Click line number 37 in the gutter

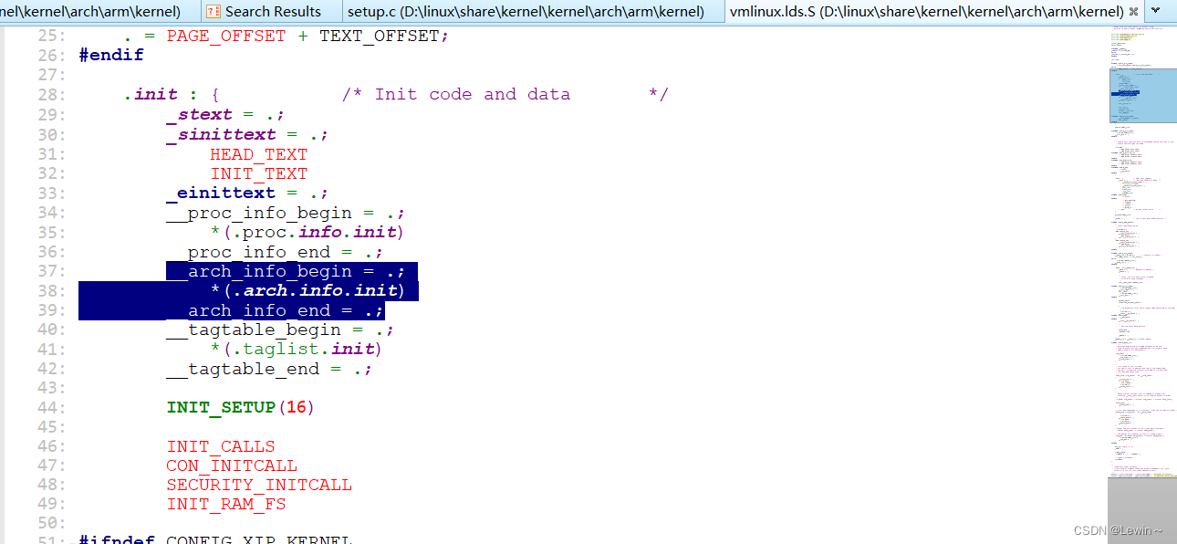53,271
